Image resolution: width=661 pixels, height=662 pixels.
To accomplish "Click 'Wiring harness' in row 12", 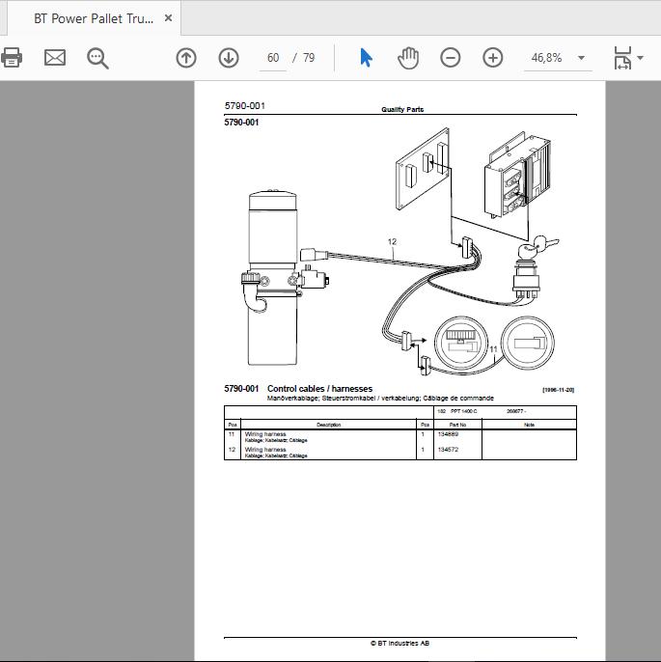I will click(265, 450).
